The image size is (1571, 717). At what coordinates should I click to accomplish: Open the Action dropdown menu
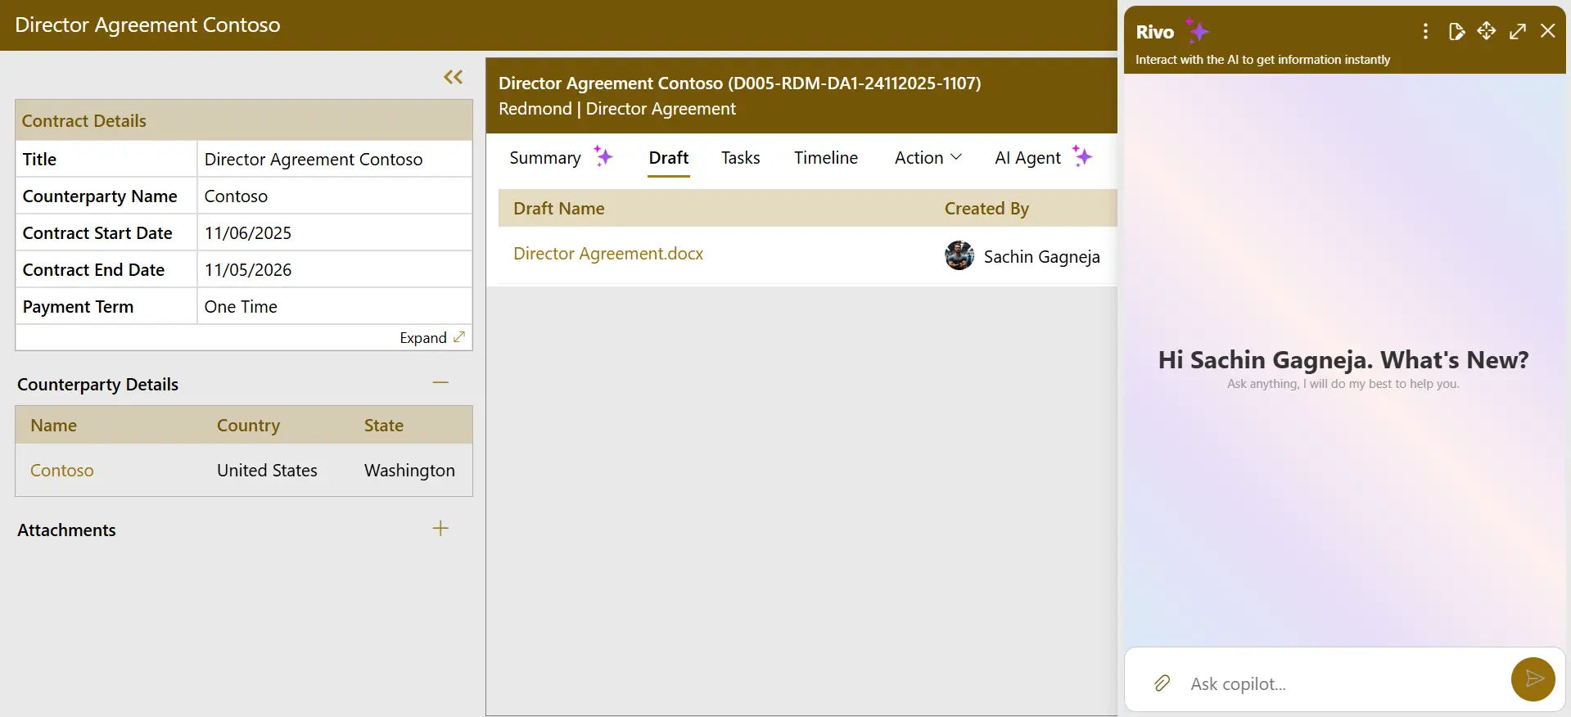click(x=928, y=158)
